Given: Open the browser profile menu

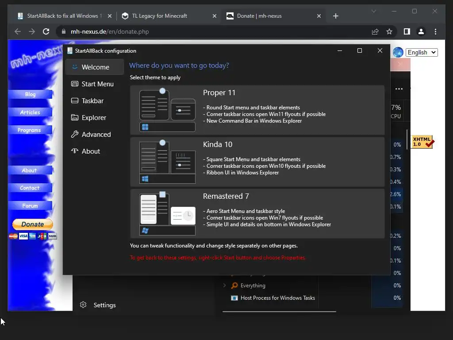Looking at the screenshot, I should [421, 31].
